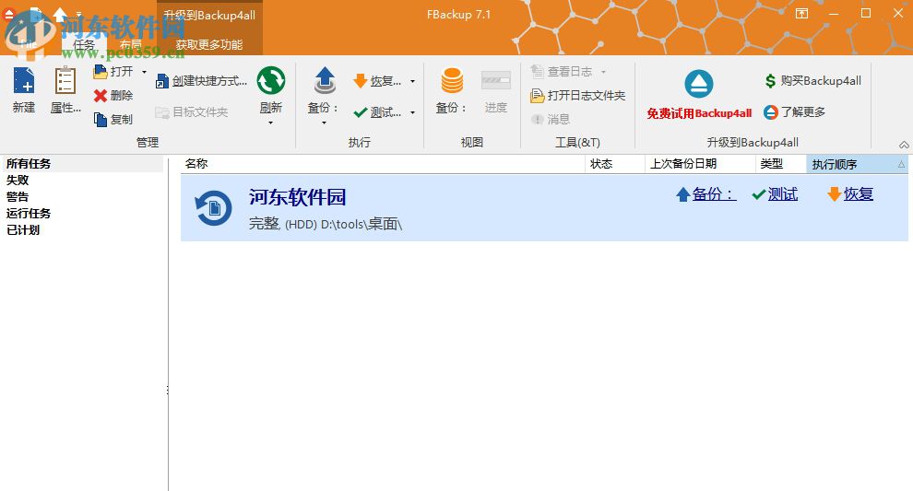Click the orange Restore (恢复) arrow in ribbon
Viewport: 913px width, 491px height.
(x=360, y=81)
